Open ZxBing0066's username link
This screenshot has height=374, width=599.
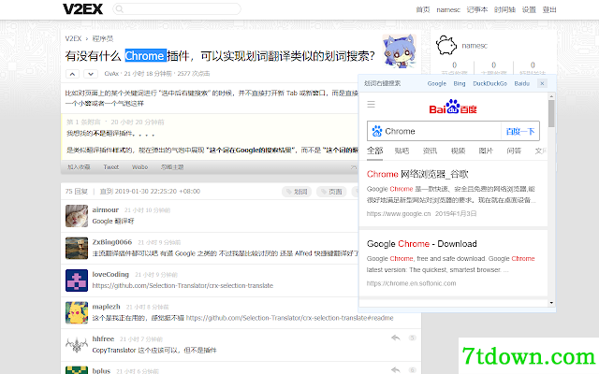pos(112,242)
